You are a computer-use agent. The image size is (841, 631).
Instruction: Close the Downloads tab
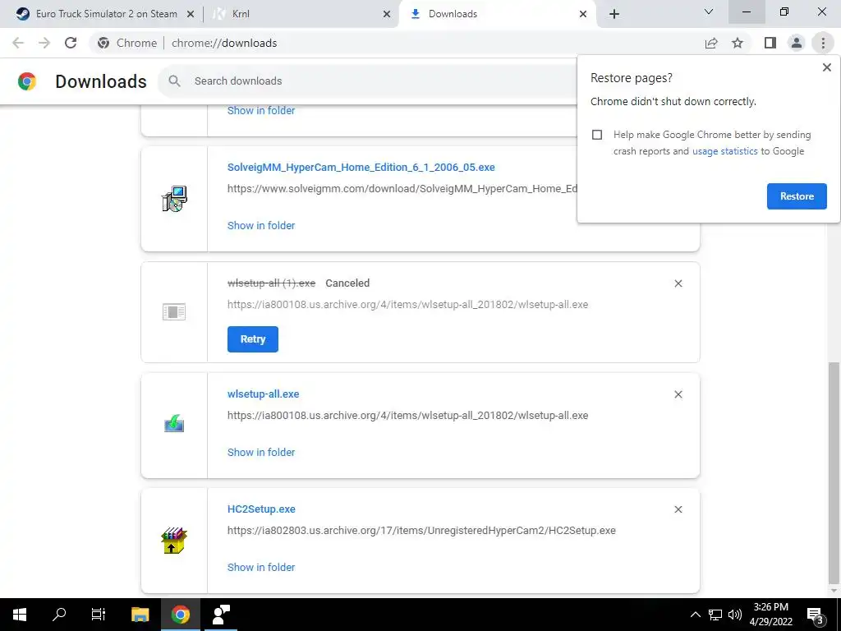(583, 14)
